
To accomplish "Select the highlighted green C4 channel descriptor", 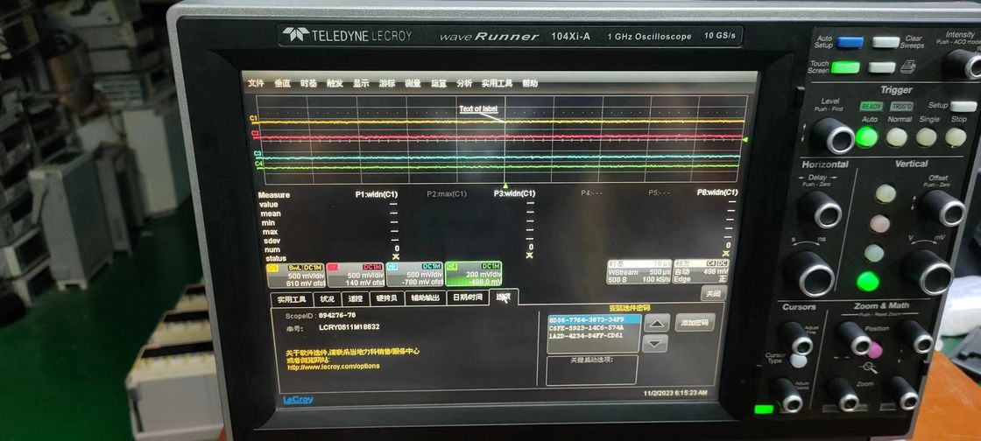I will pyautogui.click(x=474, y=274).
